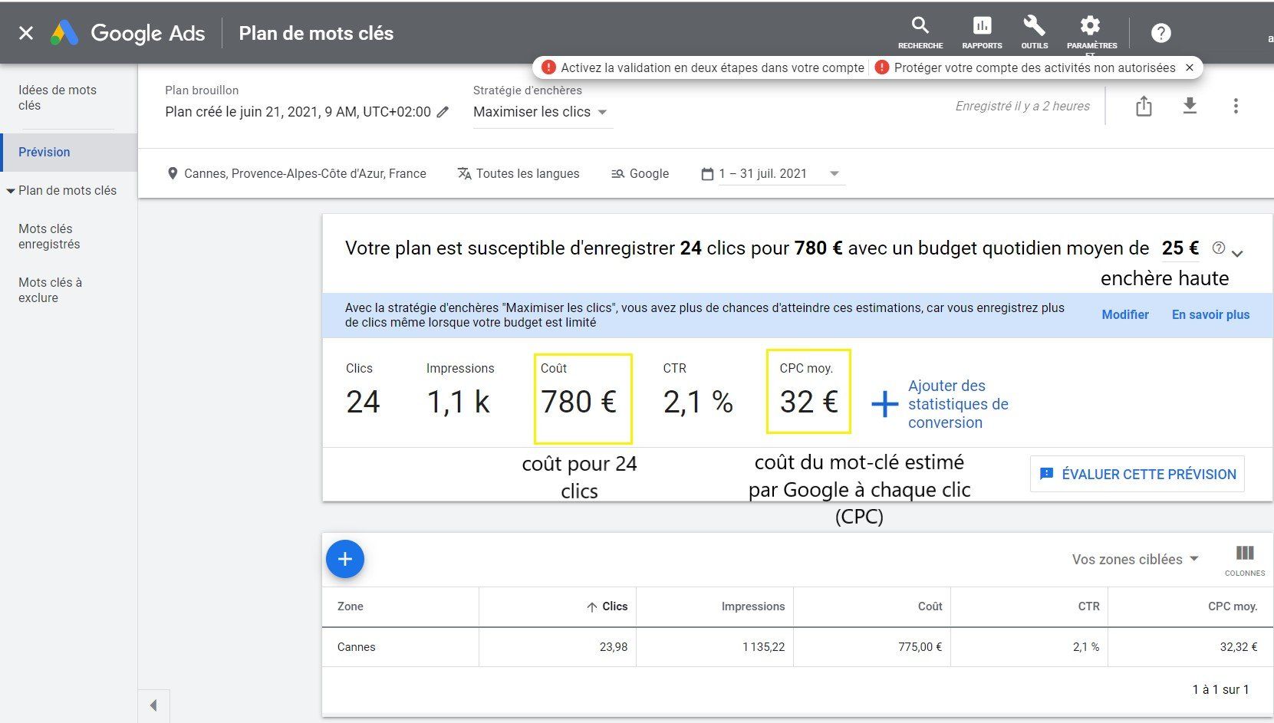Screen dimensions: 1274x723
Task: Click the Évaluer cette prévision button
Action: [1137, 474]
